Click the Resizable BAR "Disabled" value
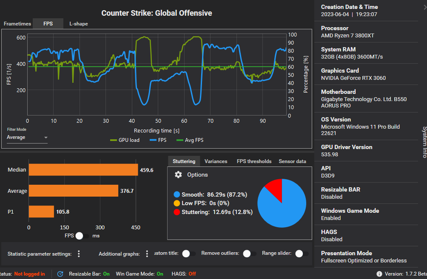The width and height of the screenshot is (427, 279). point(331,197)
